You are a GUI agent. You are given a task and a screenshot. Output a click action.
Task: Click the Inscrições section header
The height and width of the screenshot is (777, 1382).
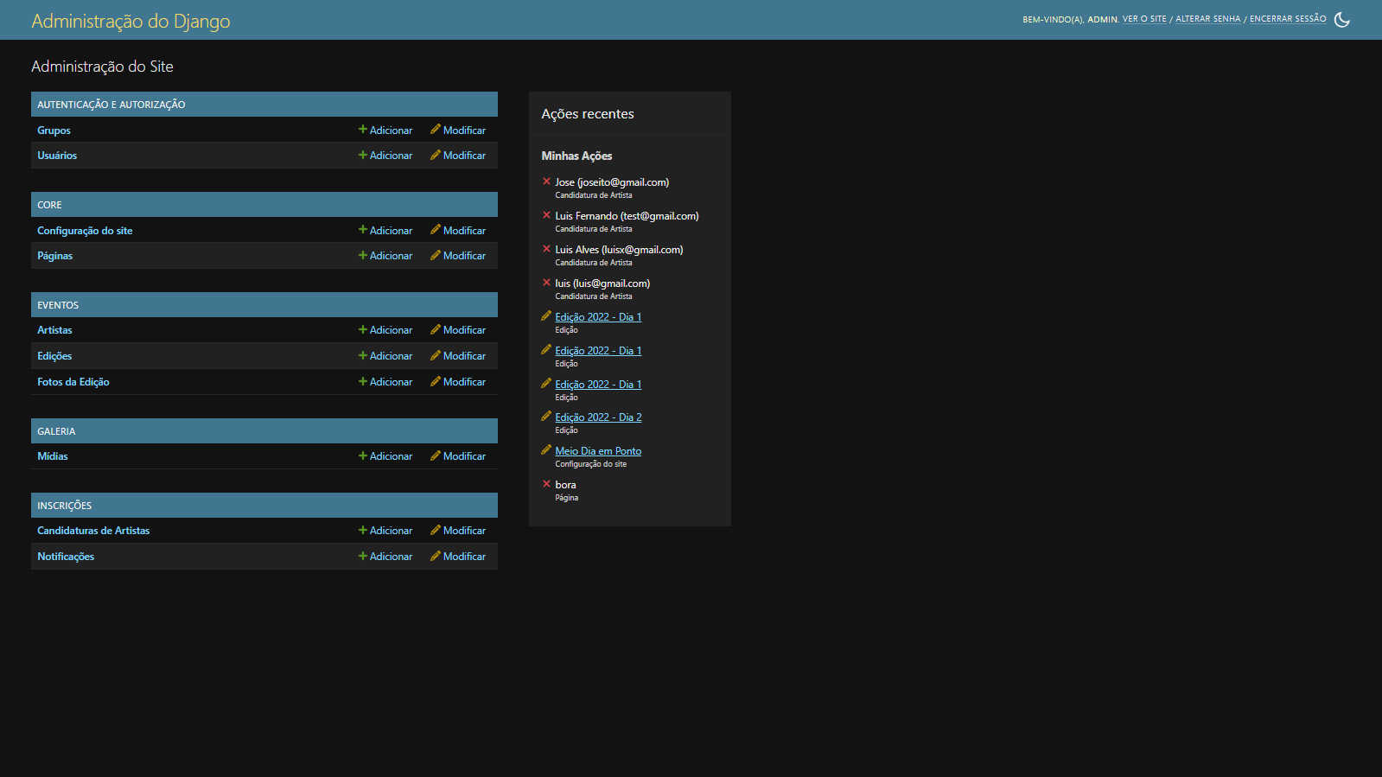pyautogui.click(x=64, y=506)
